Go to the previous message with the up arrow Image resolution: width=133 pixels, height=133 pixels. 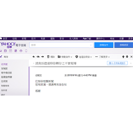coord(123,57)
